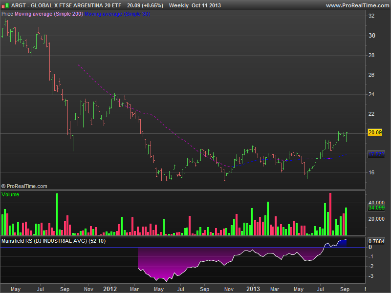This screenshot has height=293, width=391.
Task: Click the 40,000 level on the volume axis
Action: click(x=376, y=202)
